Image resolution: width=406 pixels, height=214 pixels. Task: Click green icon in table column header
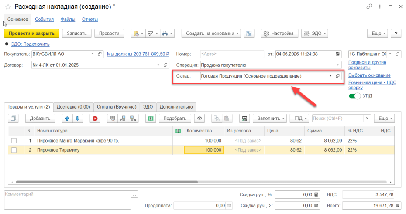178,131
